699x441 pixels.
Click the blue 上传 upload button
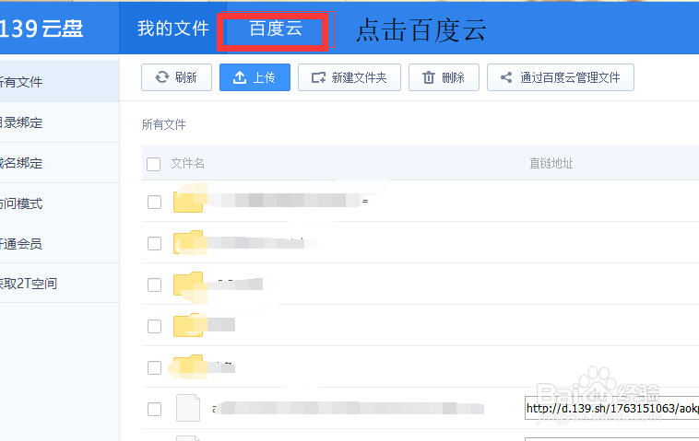click(x=255, y=77)
